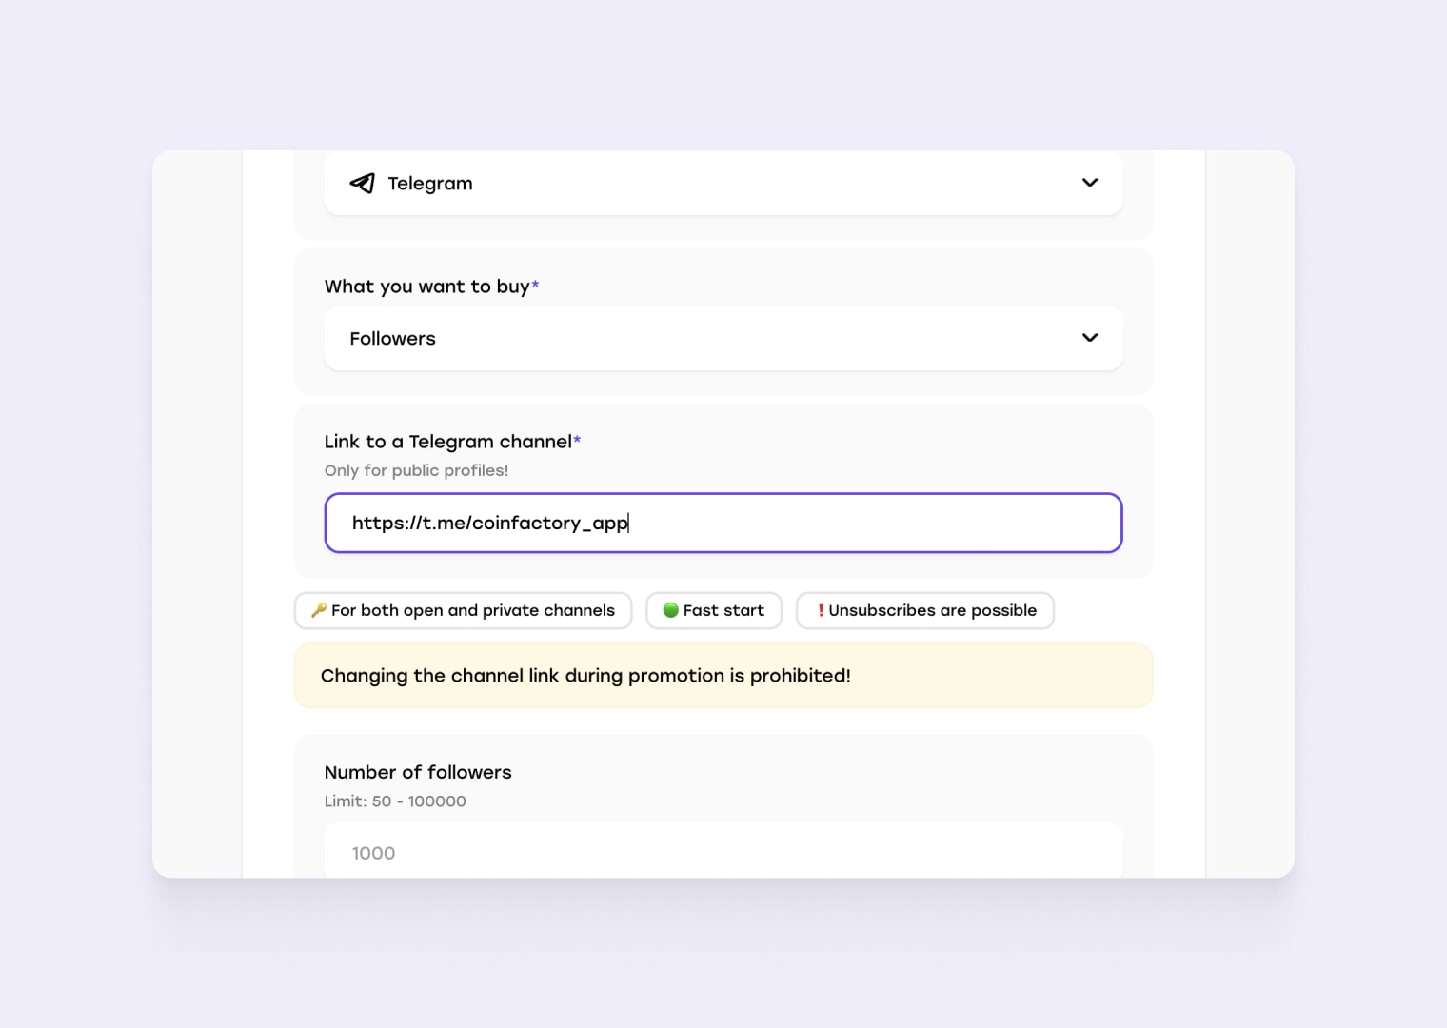This screenshot has height=1028, width=1447.
Task: Click the green circle Fast start icon
Action: coord(670,610)
